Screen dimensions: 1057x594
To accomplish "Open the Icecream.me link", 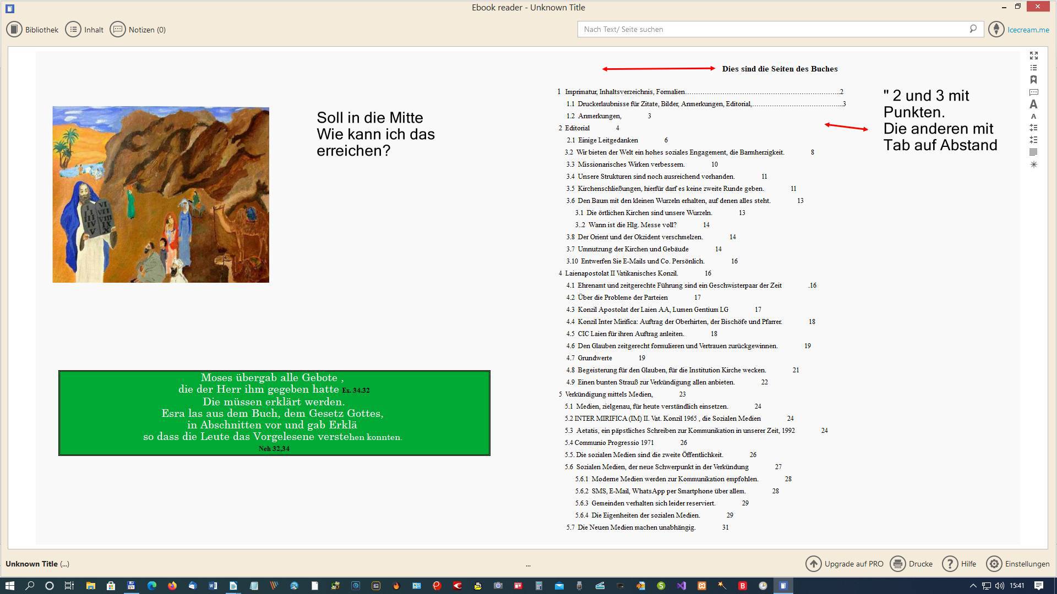I will point(1028,30).
